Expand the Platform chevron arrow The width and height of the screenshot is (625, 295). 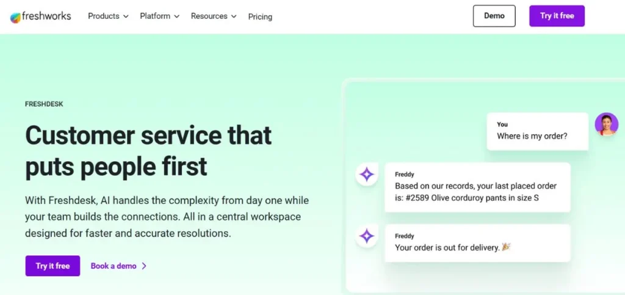coord(176,16)
